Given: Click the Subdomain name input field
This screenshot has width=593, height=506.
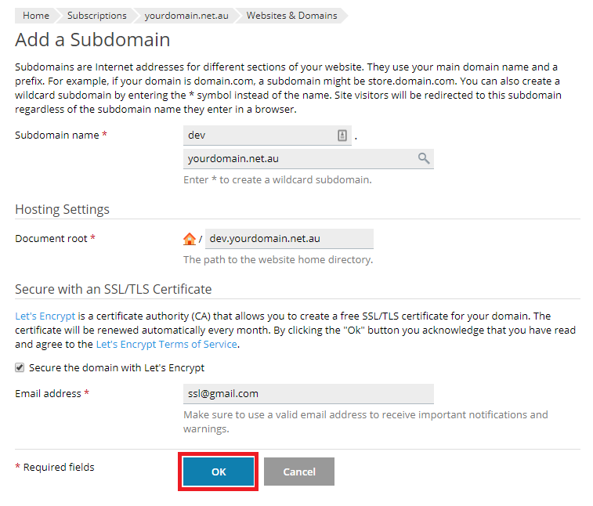Looking at the screenshot, I should coord(267,136).
